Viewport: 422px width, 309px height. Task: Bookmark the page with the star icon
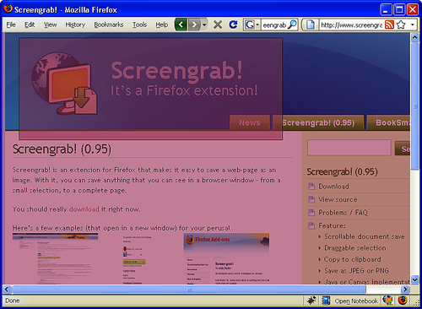point(401,25)
